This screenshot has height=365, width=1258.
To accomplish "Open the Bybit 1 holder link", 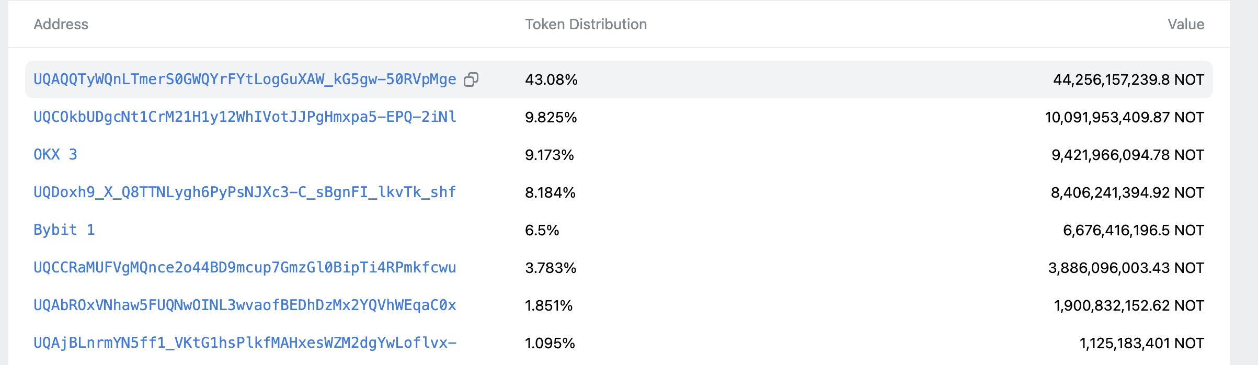I will (x=64, y=230).
